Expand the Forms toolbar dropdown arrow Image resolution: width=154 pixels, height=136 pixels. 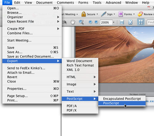[134, 14]
